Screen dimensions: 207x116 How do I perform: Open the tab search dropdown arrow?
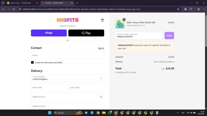click(x=3, y=3)
